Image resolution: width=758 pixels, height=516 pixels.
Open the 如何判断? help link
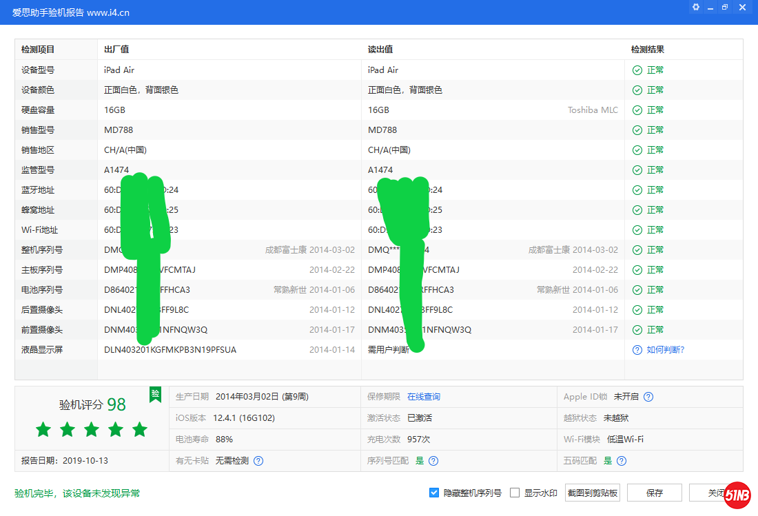(x=665, y=350)
